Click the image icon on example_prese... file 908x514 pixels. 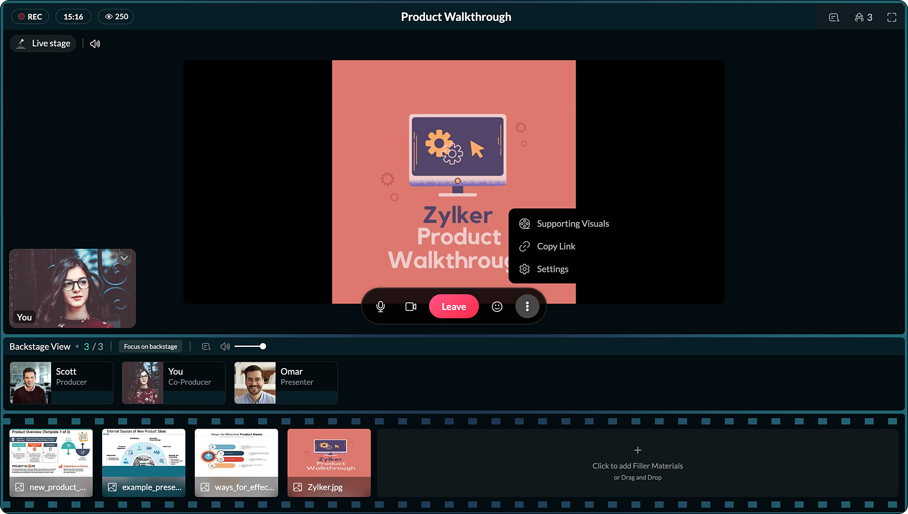coord(112,487)
